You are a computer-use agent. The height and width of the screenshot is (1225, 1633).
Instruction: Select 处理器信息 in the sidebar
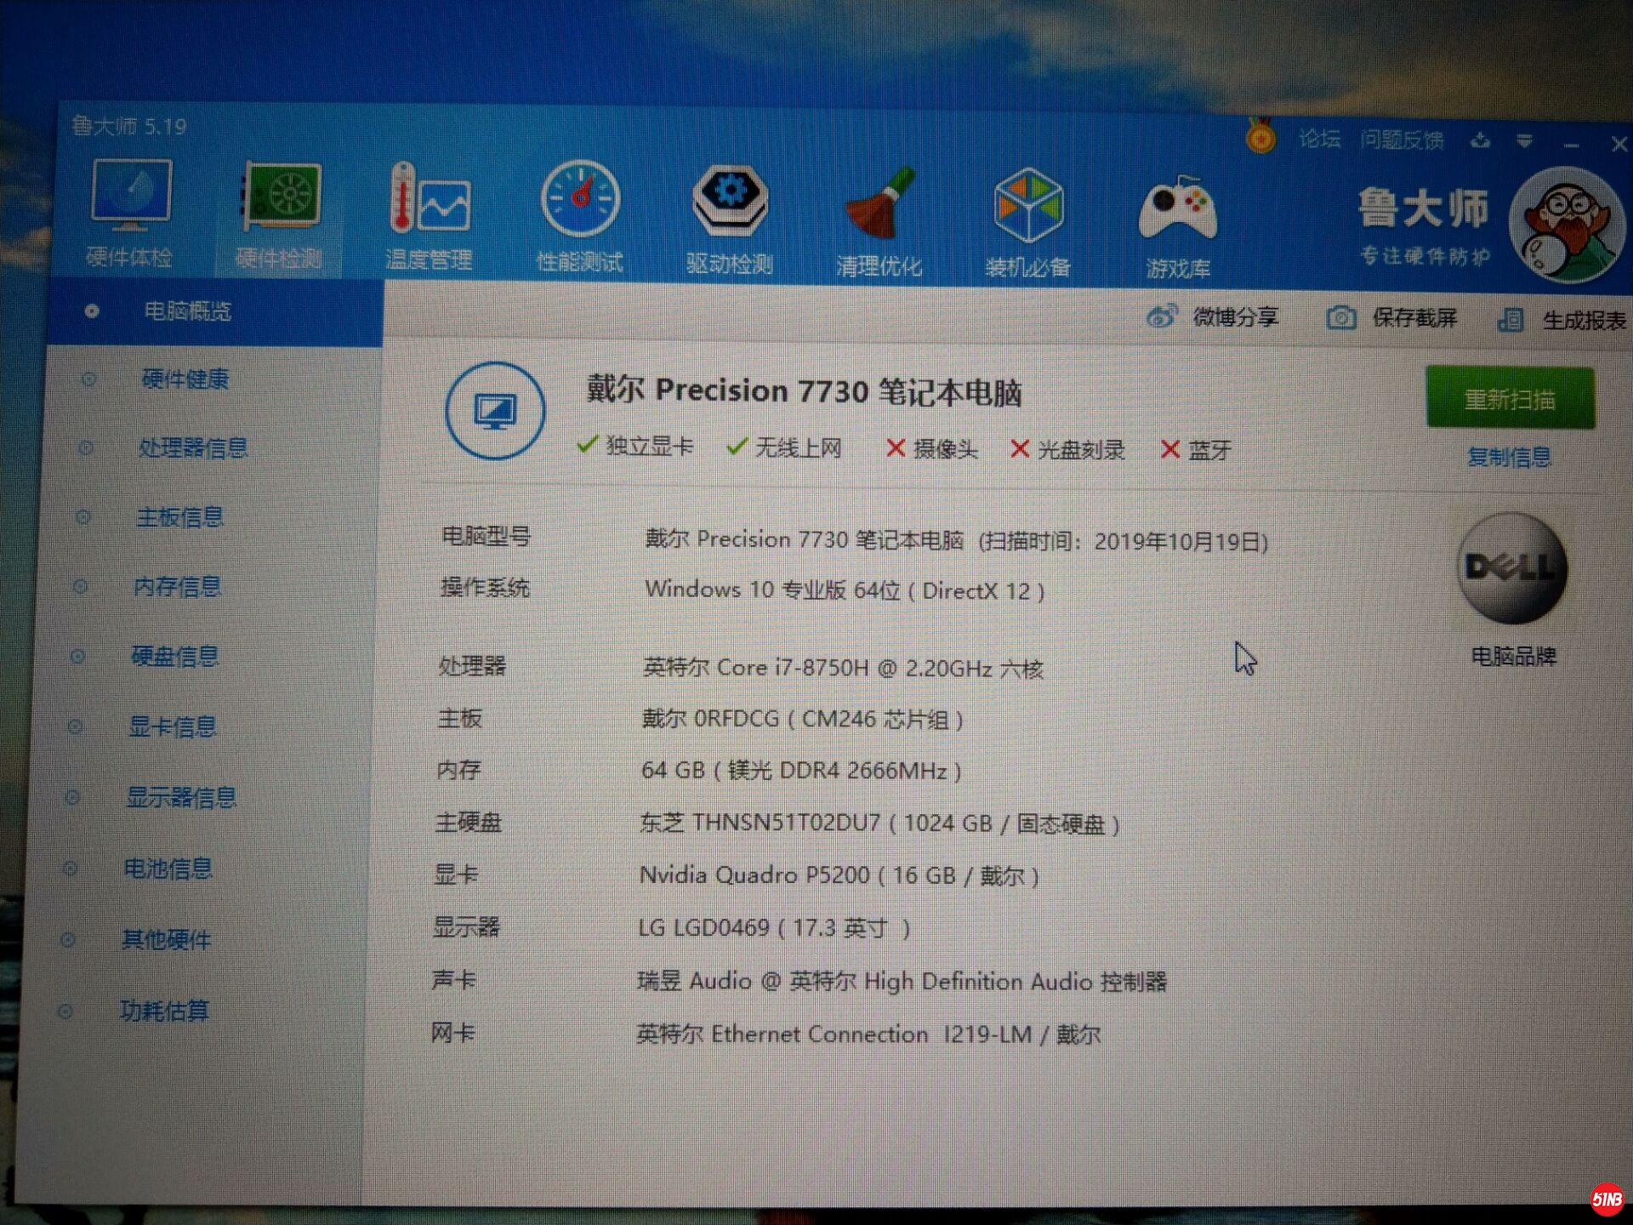click(192, 448)
